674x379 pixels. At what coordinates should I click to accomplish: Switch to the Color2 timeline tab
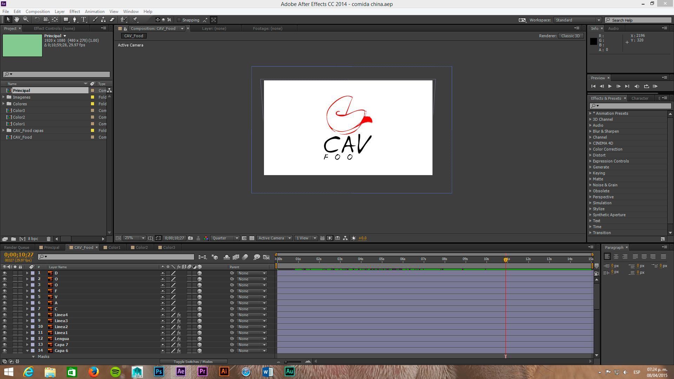pyautogui.click(x=142, y=247)
